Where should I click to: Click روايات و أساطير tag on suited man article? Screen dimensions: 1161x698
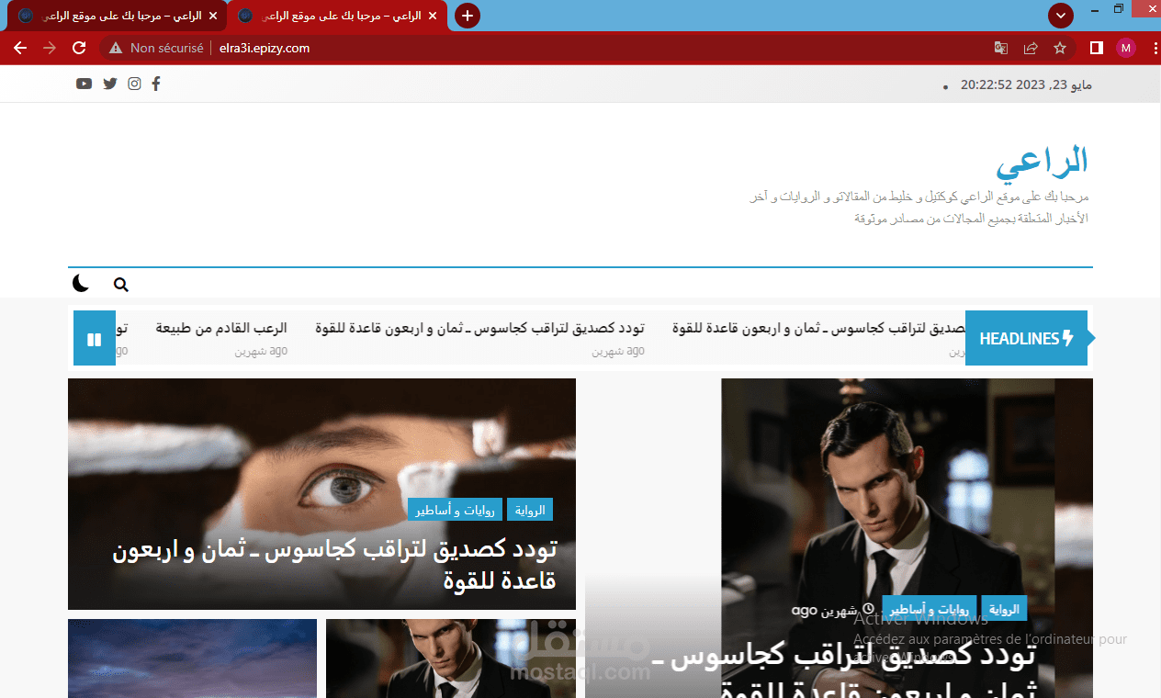(x=930, y=608)
